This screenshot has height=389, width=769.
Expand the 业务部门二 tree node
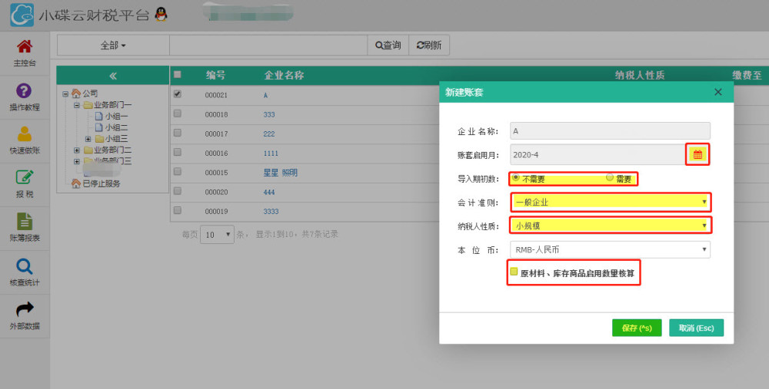pyautogui.click(x=76, y=150)
